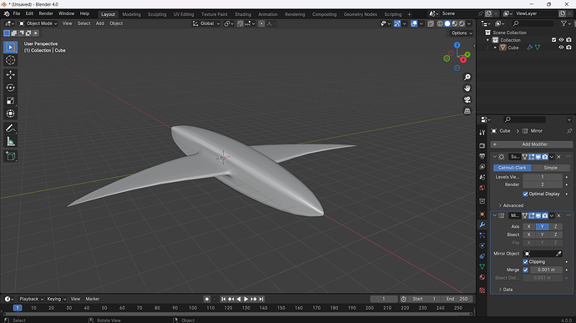Select the Move tool
This screenshot has height=323, width=576.
(x=10, y=74)
